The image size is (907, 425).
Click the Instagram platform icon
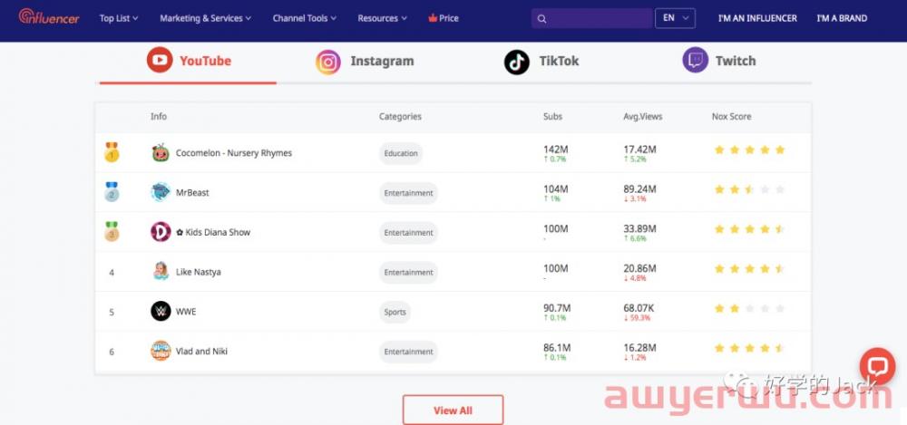point(328,62)
